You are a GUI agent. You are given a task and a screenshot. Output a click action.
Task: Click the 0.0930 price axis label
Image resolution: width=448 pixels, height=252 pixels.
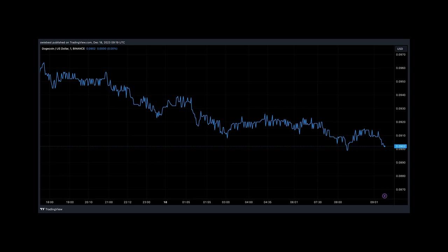[400, 108]
